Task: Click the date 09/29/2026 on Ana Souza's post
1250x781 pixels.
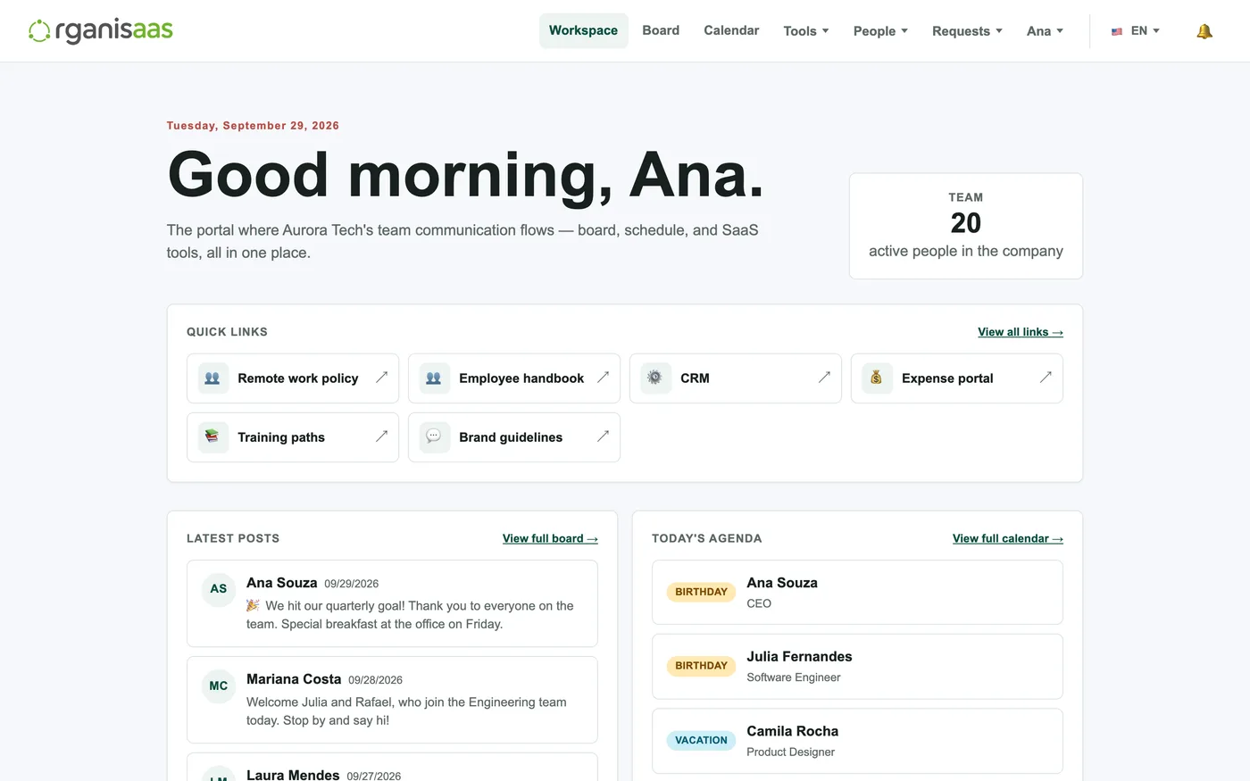Action: coord(352,584)
